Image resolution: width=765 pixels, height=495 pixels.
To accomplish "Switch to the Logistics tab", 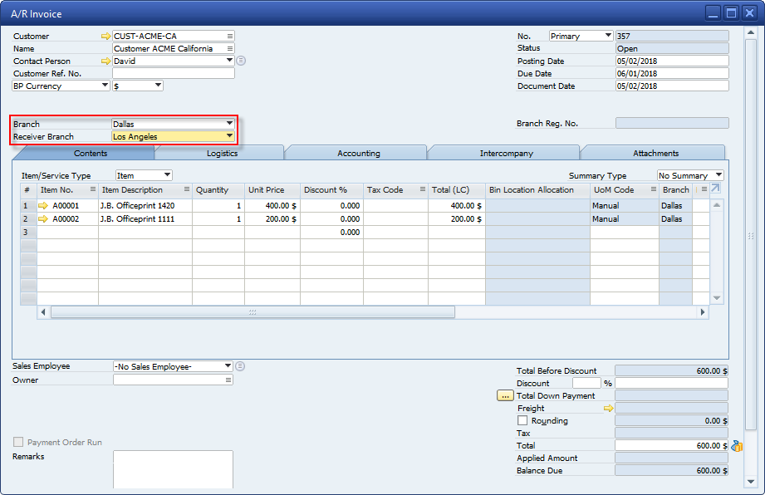I will coord(222,154).
